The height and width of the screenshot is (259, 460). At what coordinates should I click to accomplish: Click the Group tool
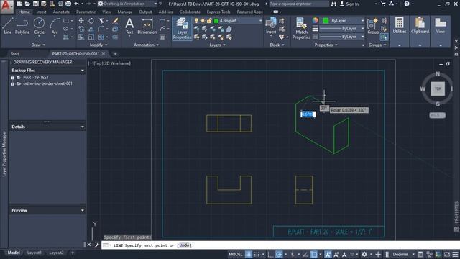(x=373, y=26)
